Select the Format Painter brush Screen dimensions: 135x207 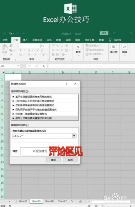[11, 55]
